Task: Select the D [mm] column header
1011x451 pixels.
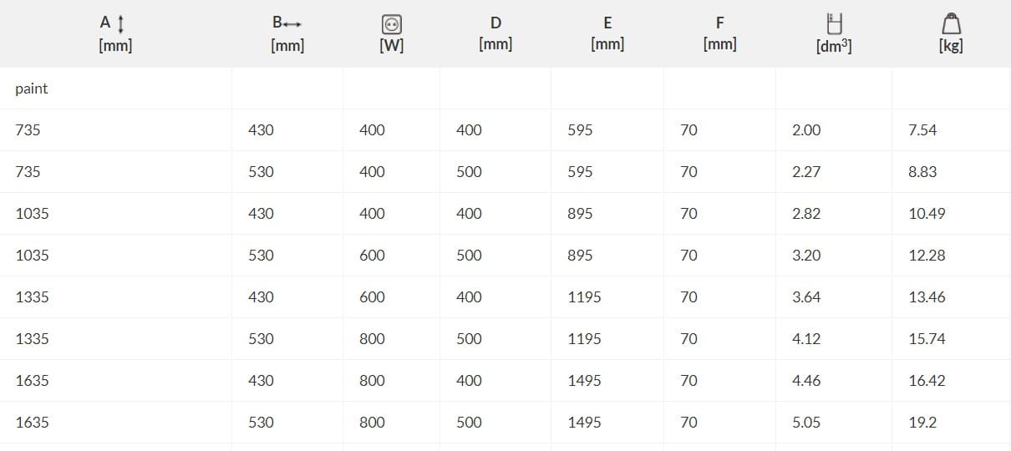Action: (x=495, y=33)
